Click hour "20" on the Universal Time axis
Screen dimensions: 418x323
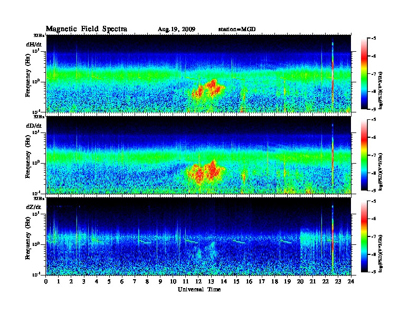point(300,281)
